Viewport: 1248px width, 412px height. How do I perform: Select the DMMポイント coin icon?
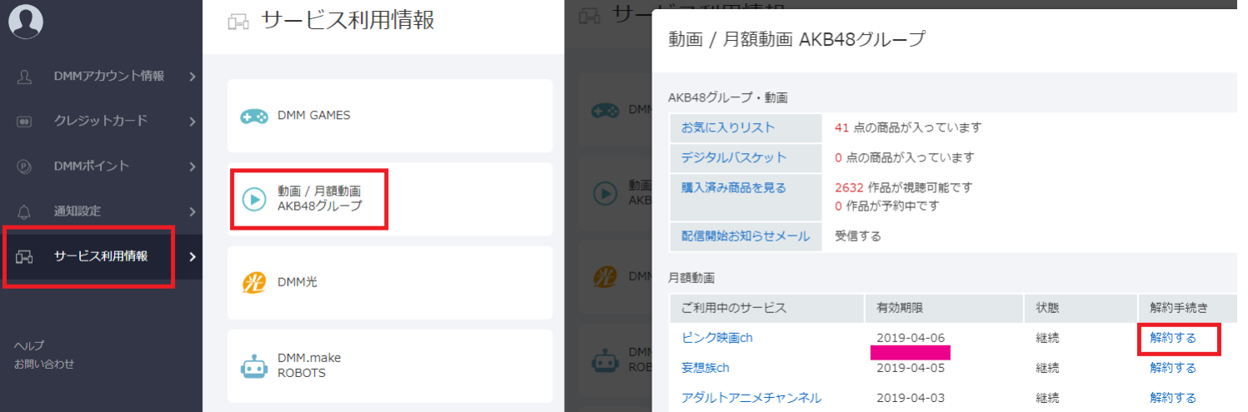24,166
